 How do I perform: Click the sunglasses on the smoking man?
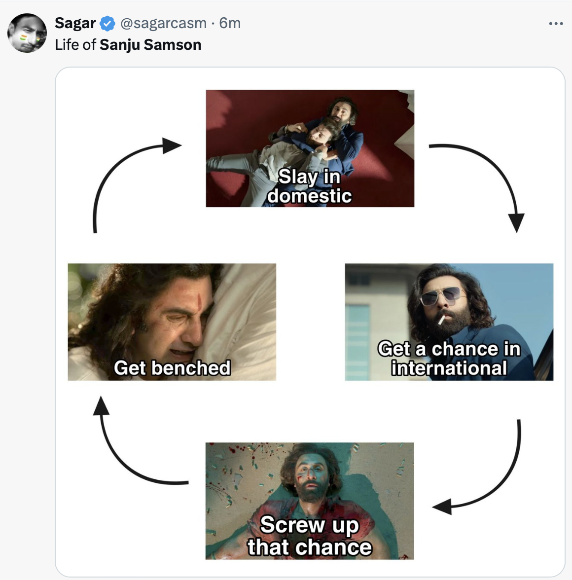(440, 297)
